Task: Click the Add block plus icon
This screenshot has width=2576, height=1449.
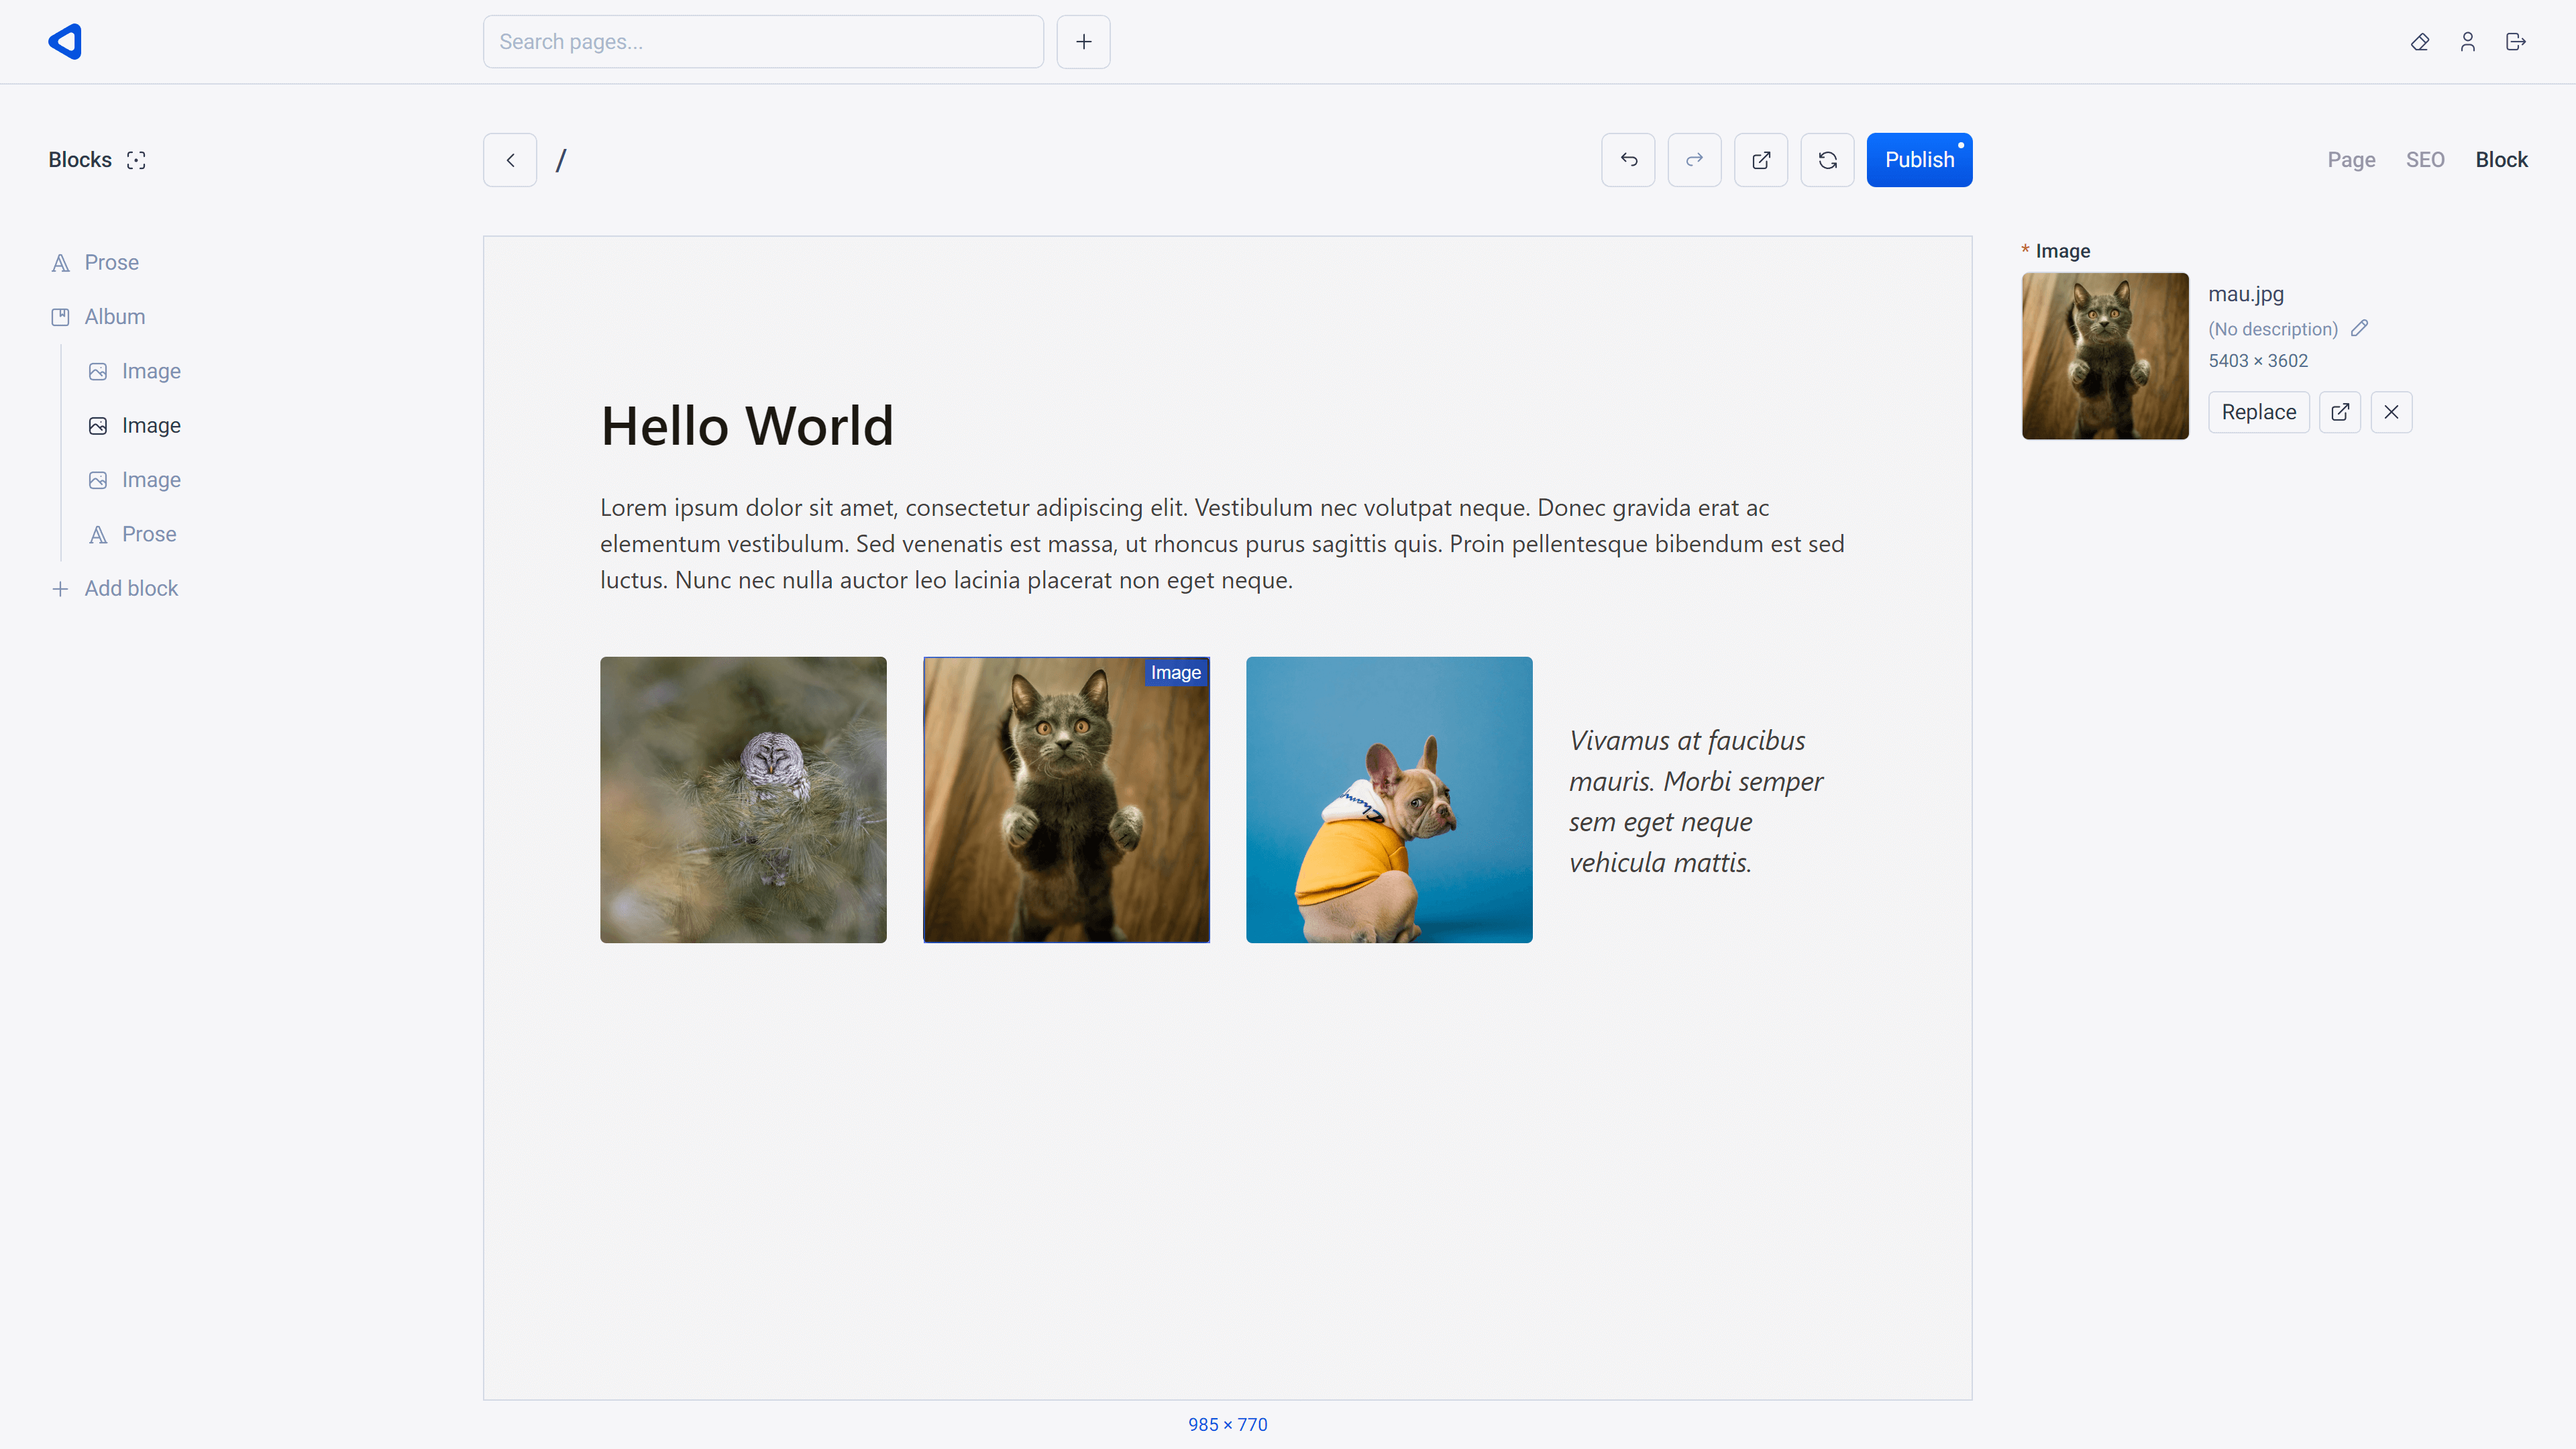Action: [60, 589]
